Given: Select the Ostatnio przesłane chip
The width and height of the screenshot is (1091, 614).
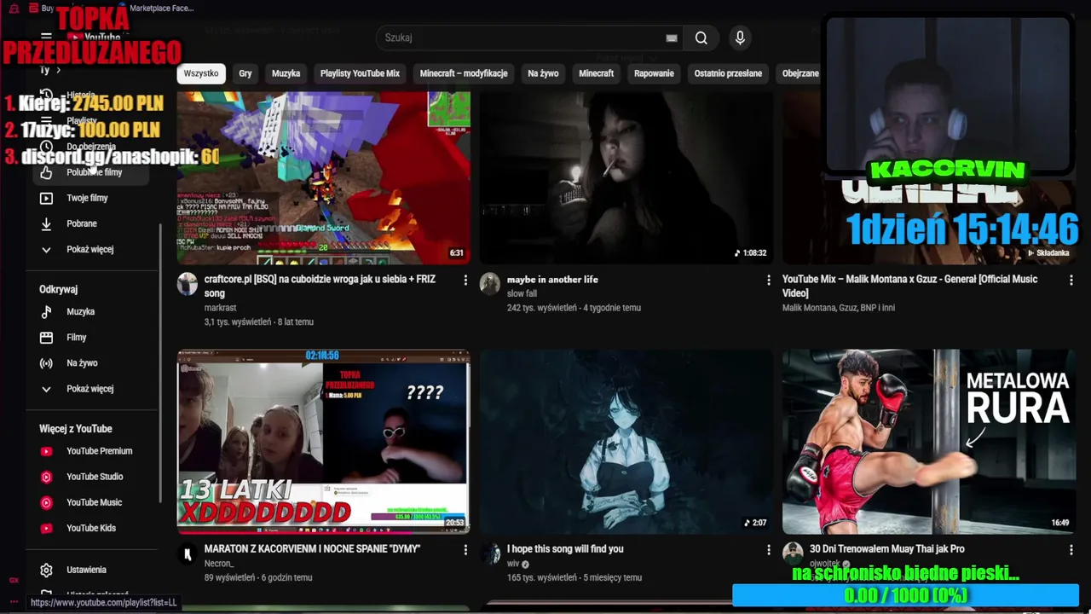Looking at the screenshot, I should click(728, 73).
